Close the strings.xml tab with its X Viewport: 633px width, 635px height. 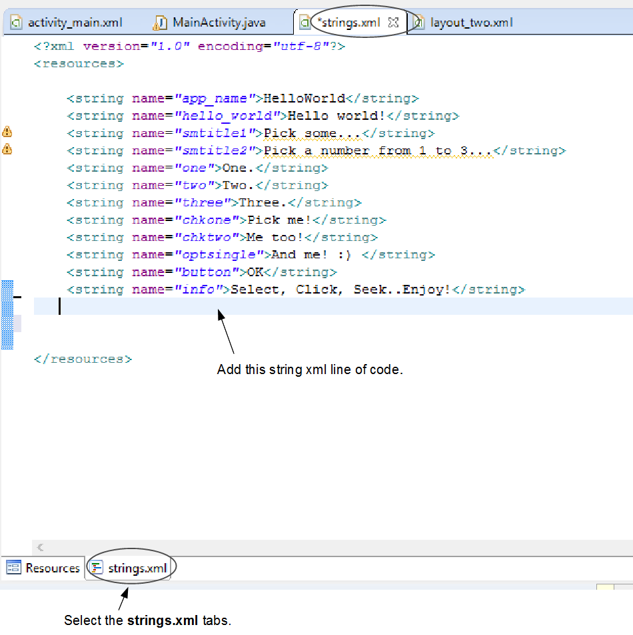393,23
